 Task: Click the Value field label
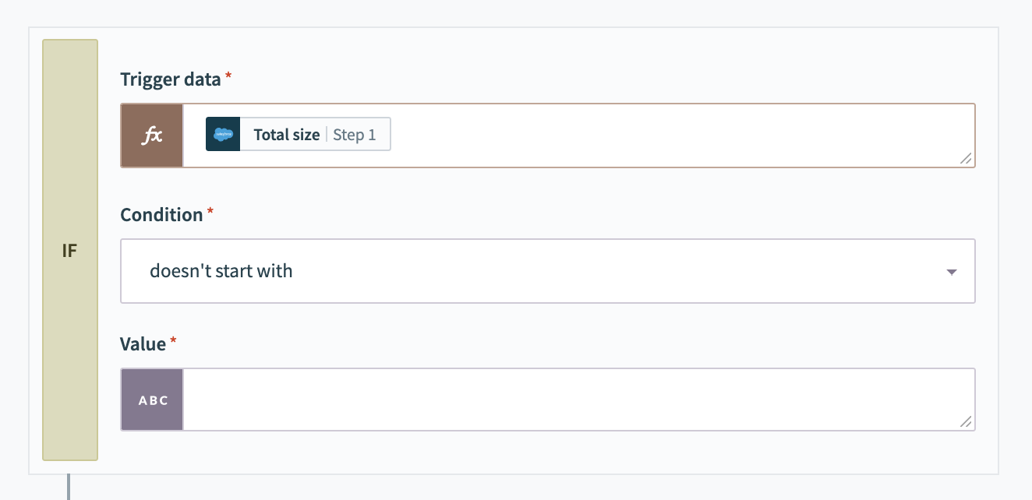[x=145, y=343]
